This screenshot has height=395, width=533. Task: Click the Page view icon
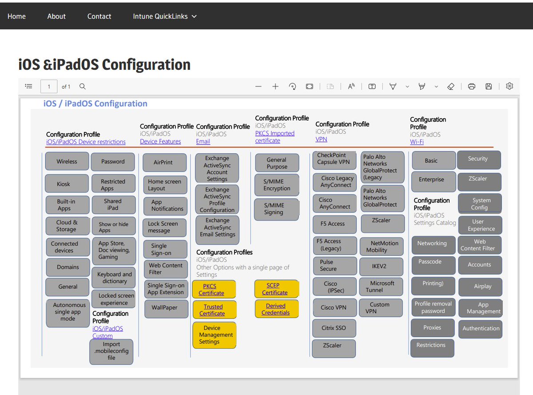[x=330, y=87]
